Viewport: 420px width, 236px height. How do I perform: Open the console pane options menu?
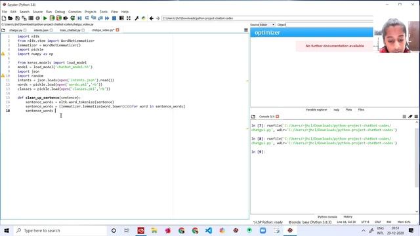[x=416, y=117]
